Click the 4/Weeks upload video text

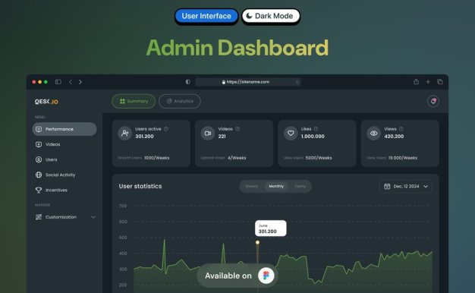237,158
